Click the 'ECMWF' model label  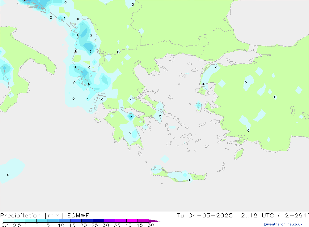pos(78,216)
